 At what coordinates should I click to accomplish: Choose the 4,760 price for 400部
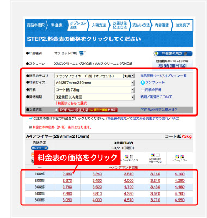tap(180, 193)
